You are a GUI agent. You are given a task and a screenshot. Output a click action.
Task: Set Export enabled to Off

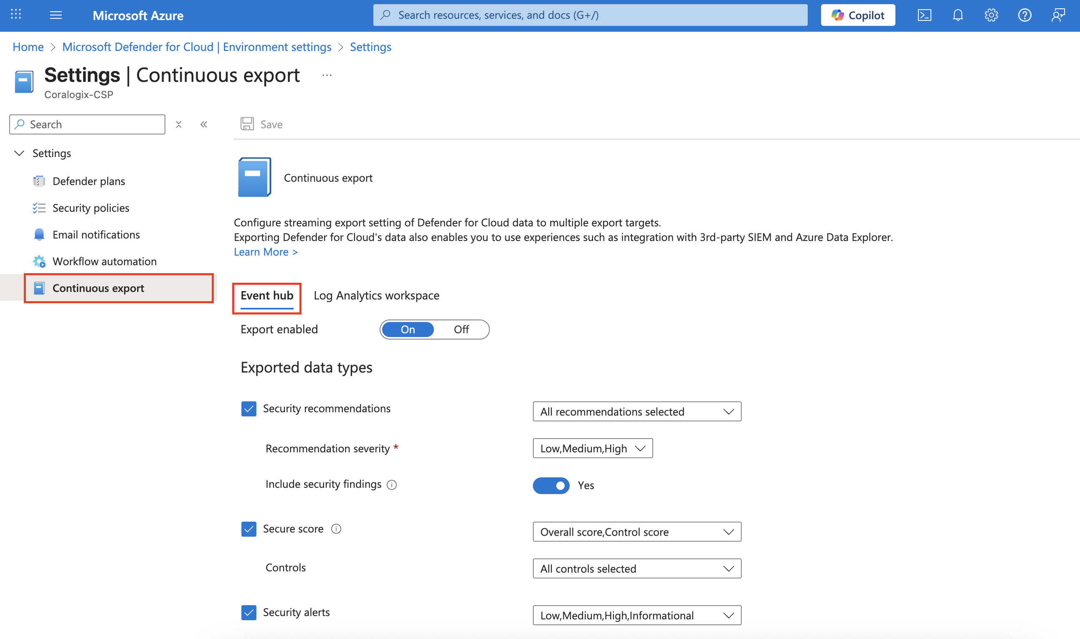click(x=461, y=330)
